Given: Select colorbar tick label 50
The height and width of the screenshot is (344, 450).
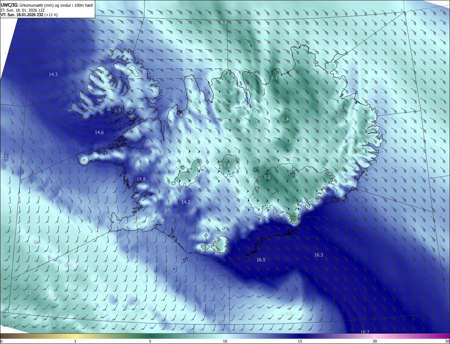Looking at the screenshot, I should click(x=448, y=341).
